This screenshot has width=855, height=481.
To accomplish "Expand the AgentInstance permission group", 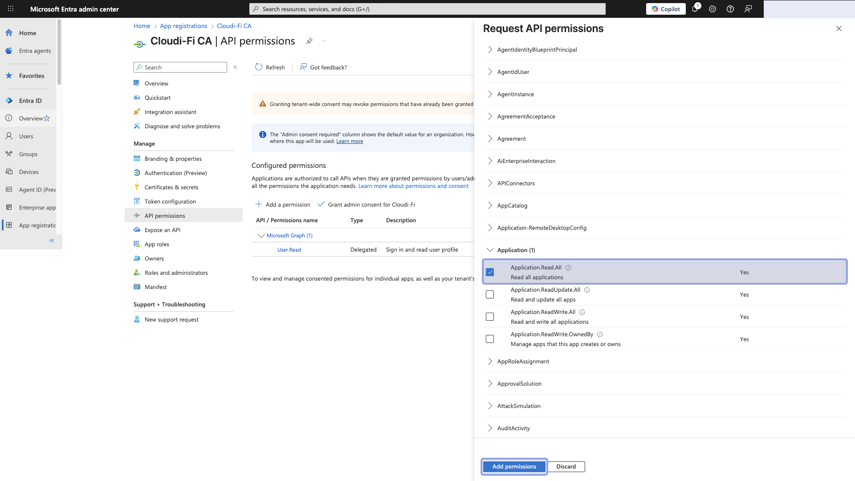I will pyautogui.click(x=490, y=94).
